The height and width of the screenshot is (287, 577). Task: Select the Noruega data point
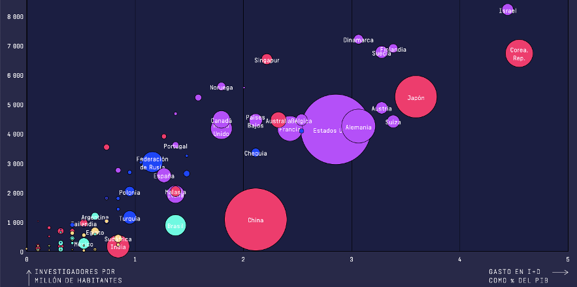[x=222, y=86]
